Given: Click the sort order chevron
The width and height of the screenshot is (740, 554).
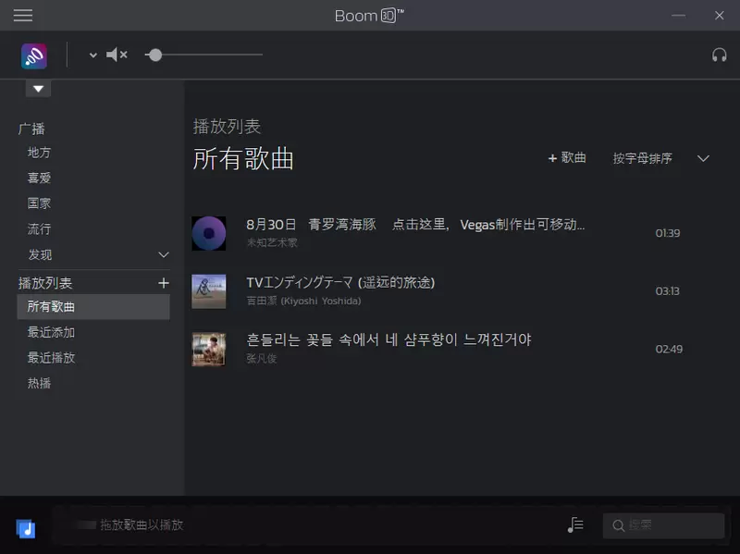Looking at the screenshot, I should pyautogui.click(x=703, y=158).
